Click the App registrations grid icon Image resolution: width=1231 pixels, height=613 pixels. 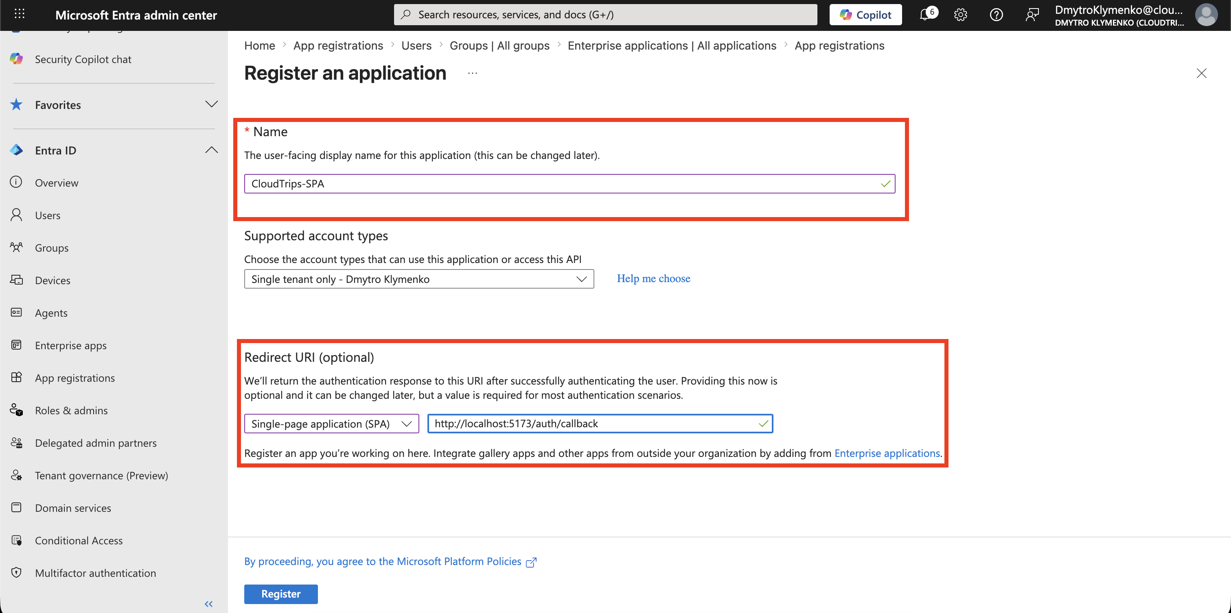pos(16,377)
